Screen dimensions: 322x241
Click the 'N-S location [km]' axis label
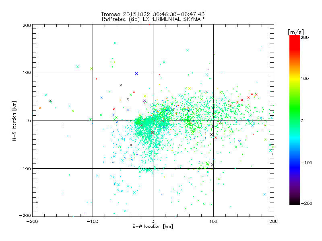[x=14, y=120]
